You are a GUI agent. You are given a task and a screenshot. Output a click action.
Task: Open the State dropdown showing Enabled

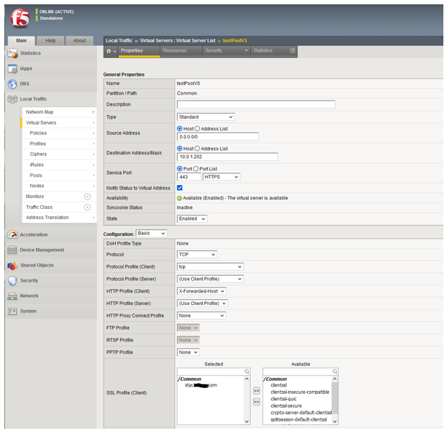point(192,219)
